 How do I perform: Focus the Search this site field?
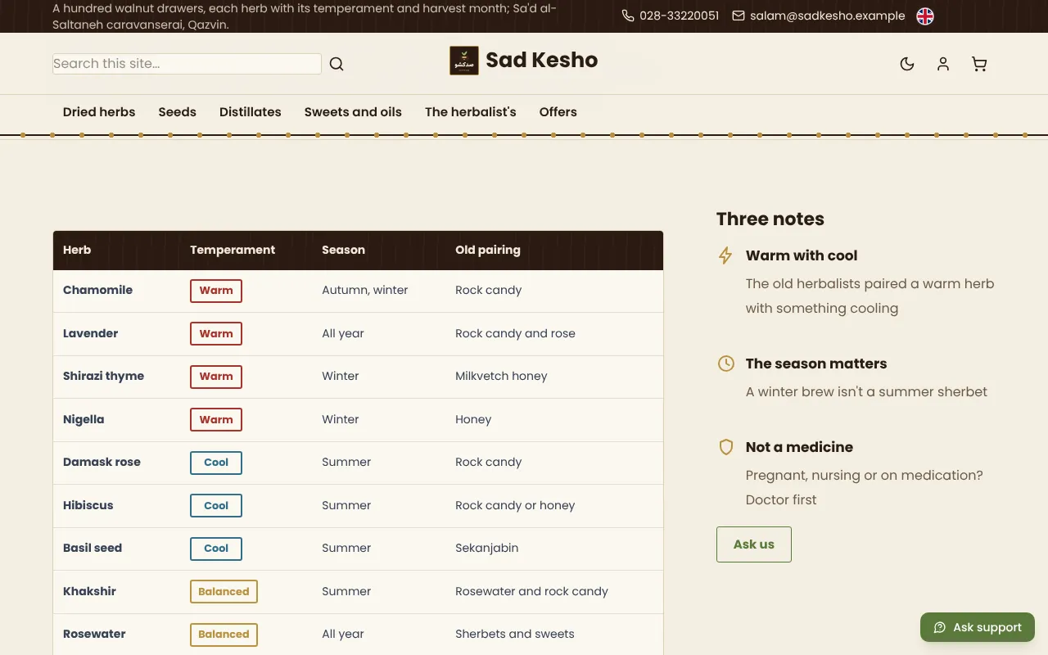187,64
